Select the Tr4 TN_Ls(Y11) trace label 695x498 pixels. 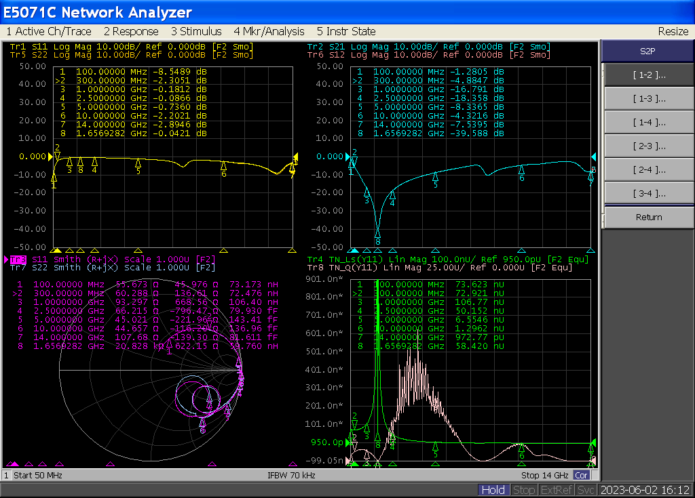[x=448, y=260]
